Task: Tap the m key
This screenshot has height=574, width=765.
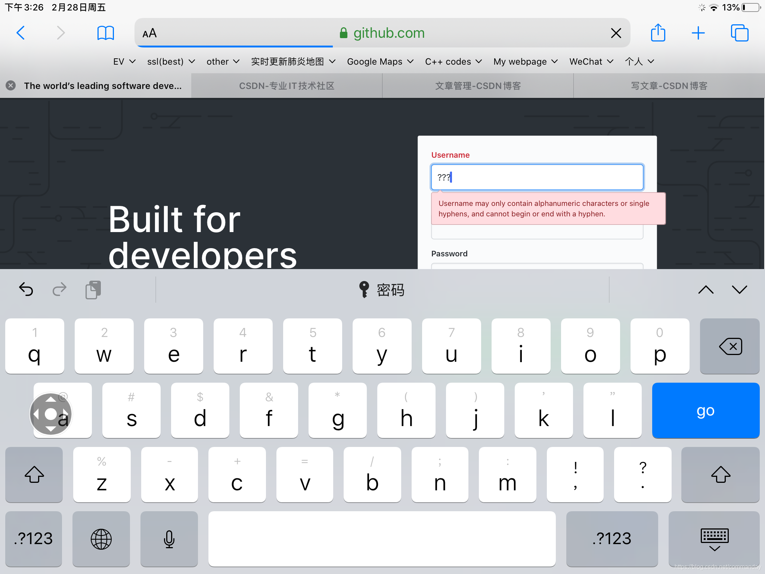Action: point(508,475)
